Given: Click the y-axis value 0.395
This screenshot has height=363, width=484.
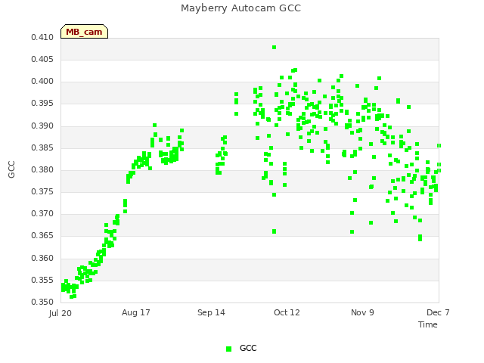Looking at the screenshot, I should 42,104.
